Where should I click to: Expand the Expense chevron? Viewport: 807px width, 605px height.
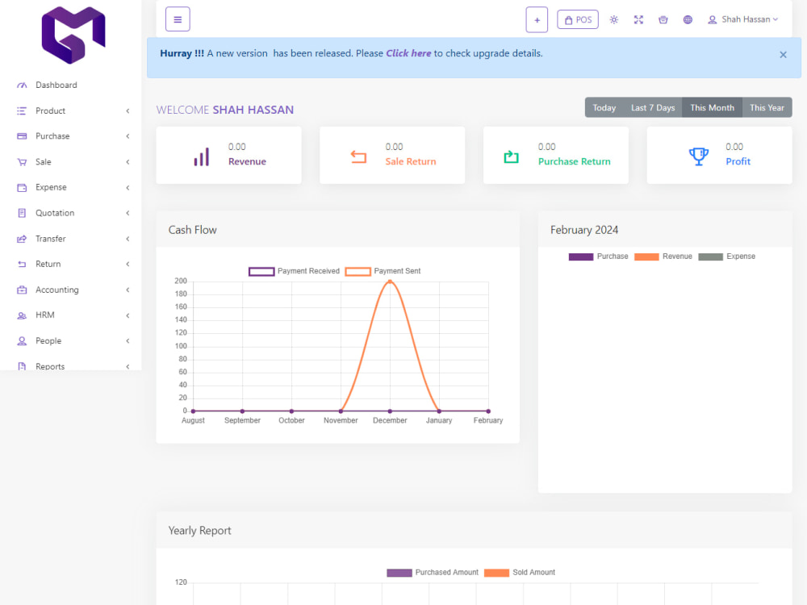pyautogui.click(x=128, y=187)
